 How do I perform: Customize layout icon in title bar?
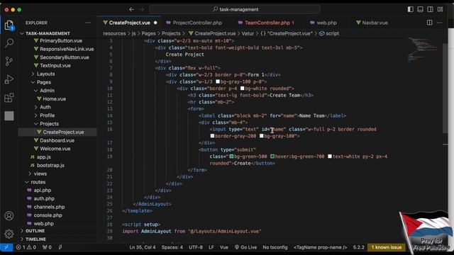440,9
